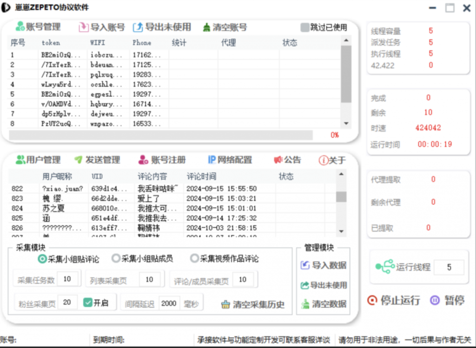Click the 停止运行 red stop icon
Viewport: 476px width, 348px height.
(x=372, y=300)
